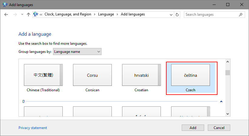Go back with the left arrow

(6, 15)
